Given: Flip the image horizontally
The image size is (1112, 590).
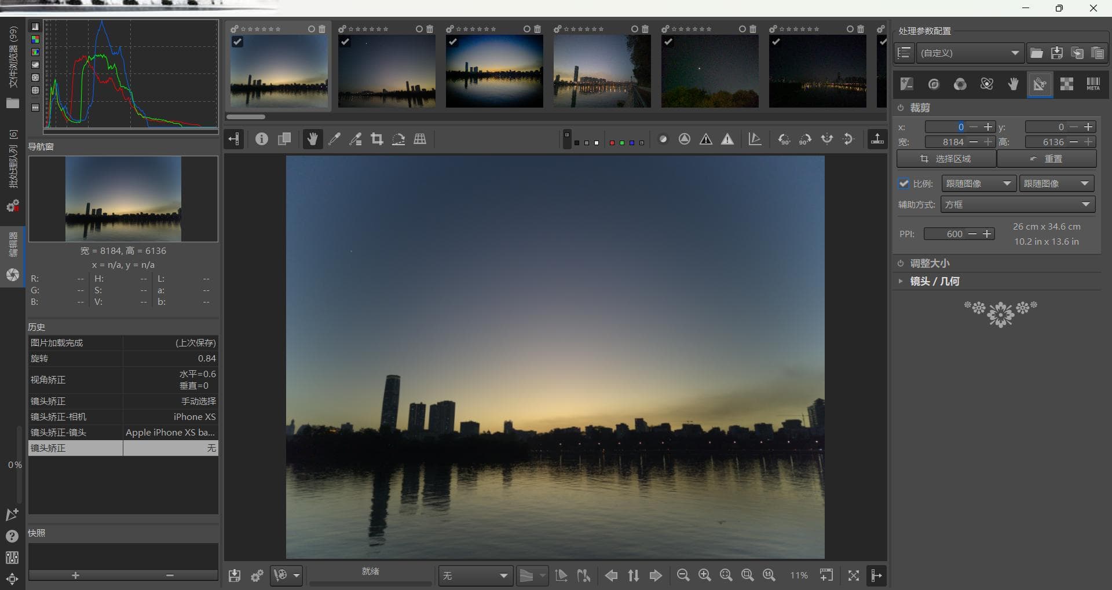Looking at the screenshot, I should (x=827, y=139).
